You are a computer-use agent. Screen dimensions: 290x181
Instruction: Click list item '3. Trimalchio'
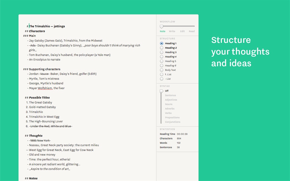click(34, 112)
